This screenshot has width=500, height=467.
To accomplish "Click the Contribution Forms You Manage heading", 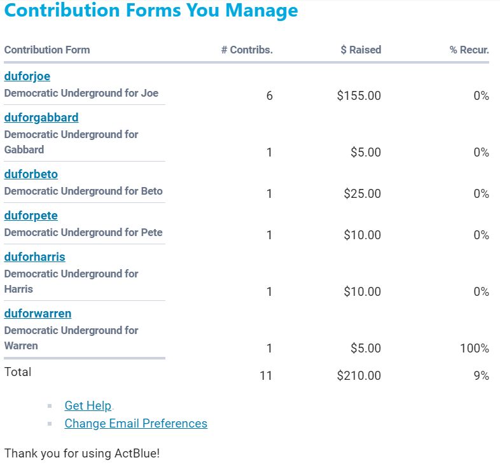I will (x=151, y=11).
